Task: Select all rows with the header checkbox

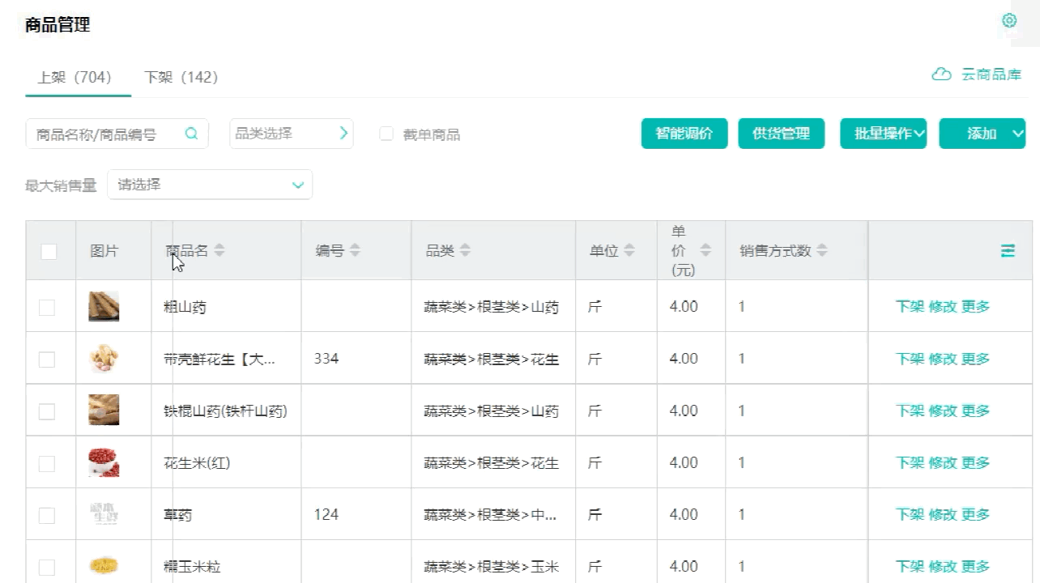Action: click(x=49, y=251)
